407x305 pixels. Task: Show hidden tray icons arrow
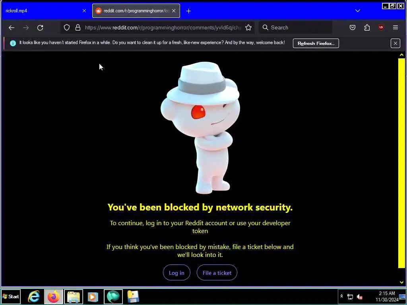point(341,296)
